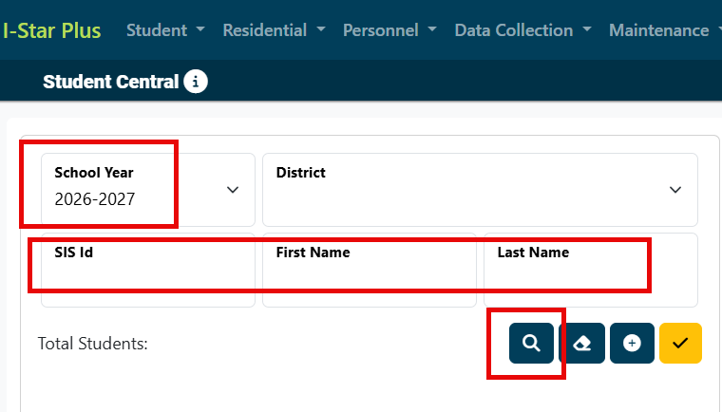
Task: Click into the SIS Id field
Action: point(148,271)
